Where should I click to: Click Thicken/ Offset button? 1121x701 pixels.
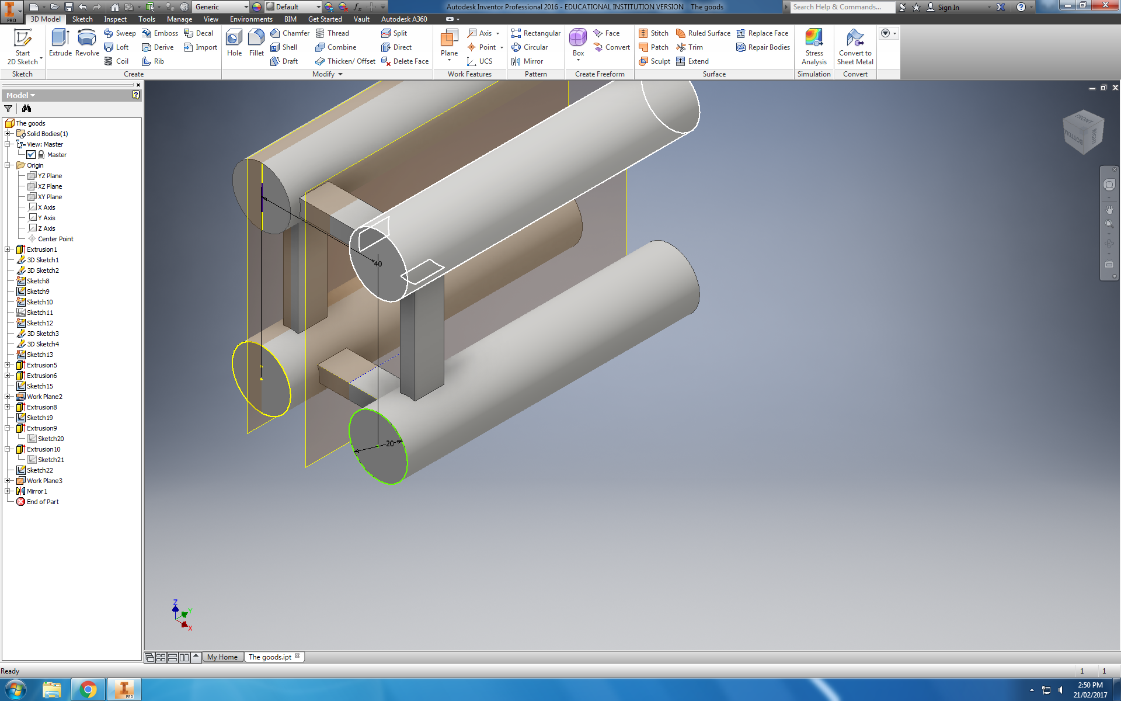tap(345, 61)
